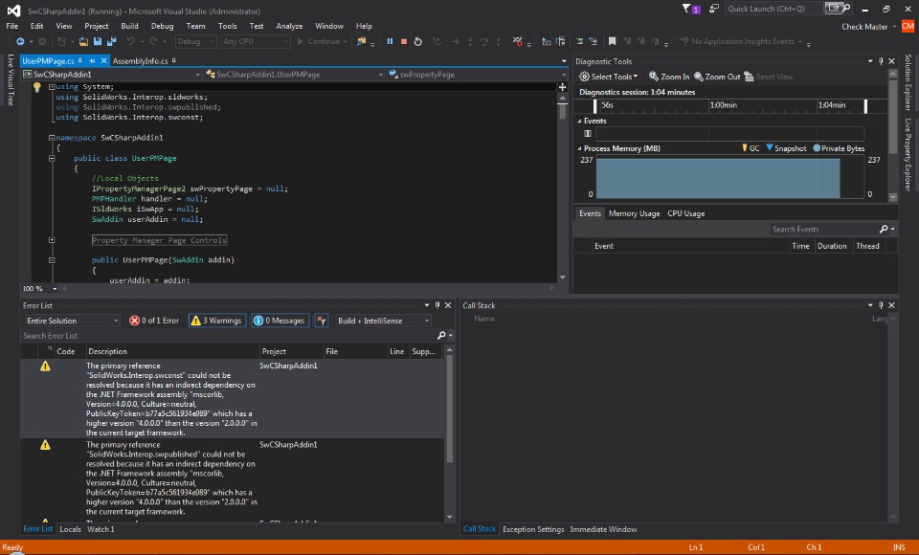Open file with the folder toolbar icon

point(84,41)
